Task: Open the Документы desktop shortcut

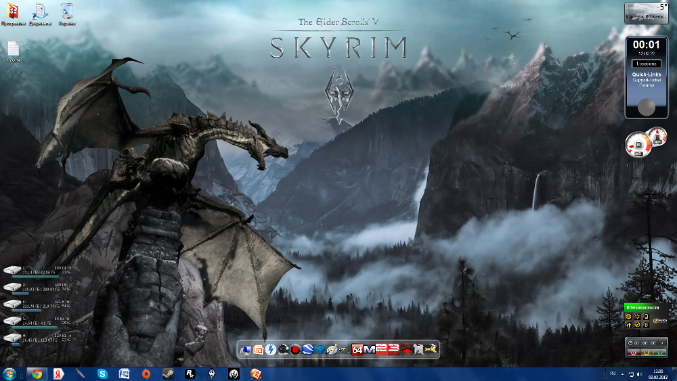Action: click(x=40, y=14)
